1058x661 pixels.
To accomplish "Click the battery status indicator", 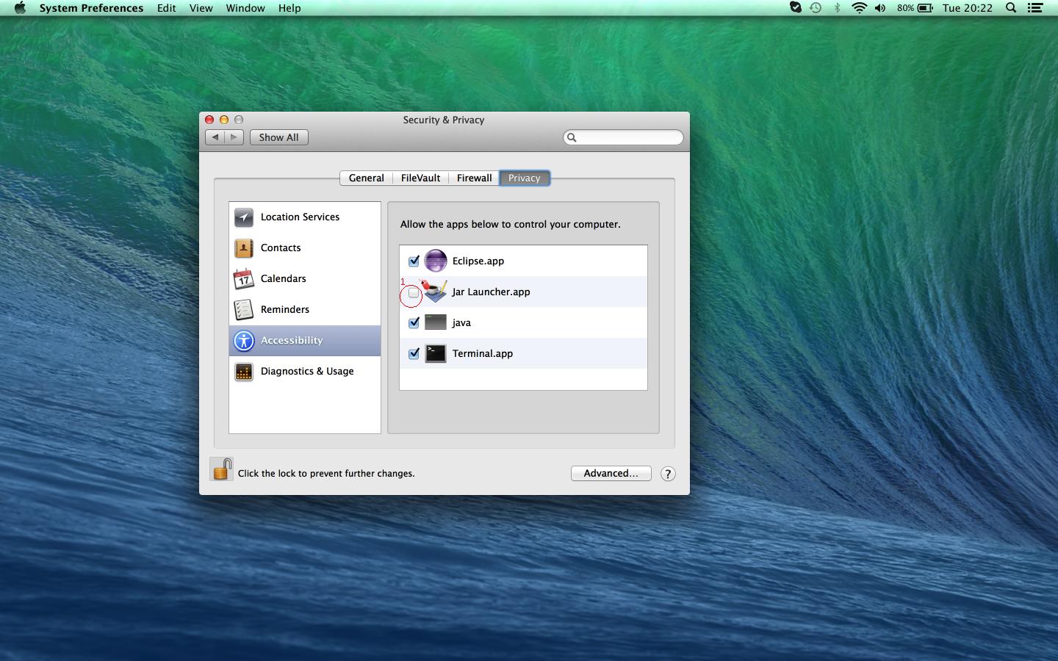I will (915, 8).
